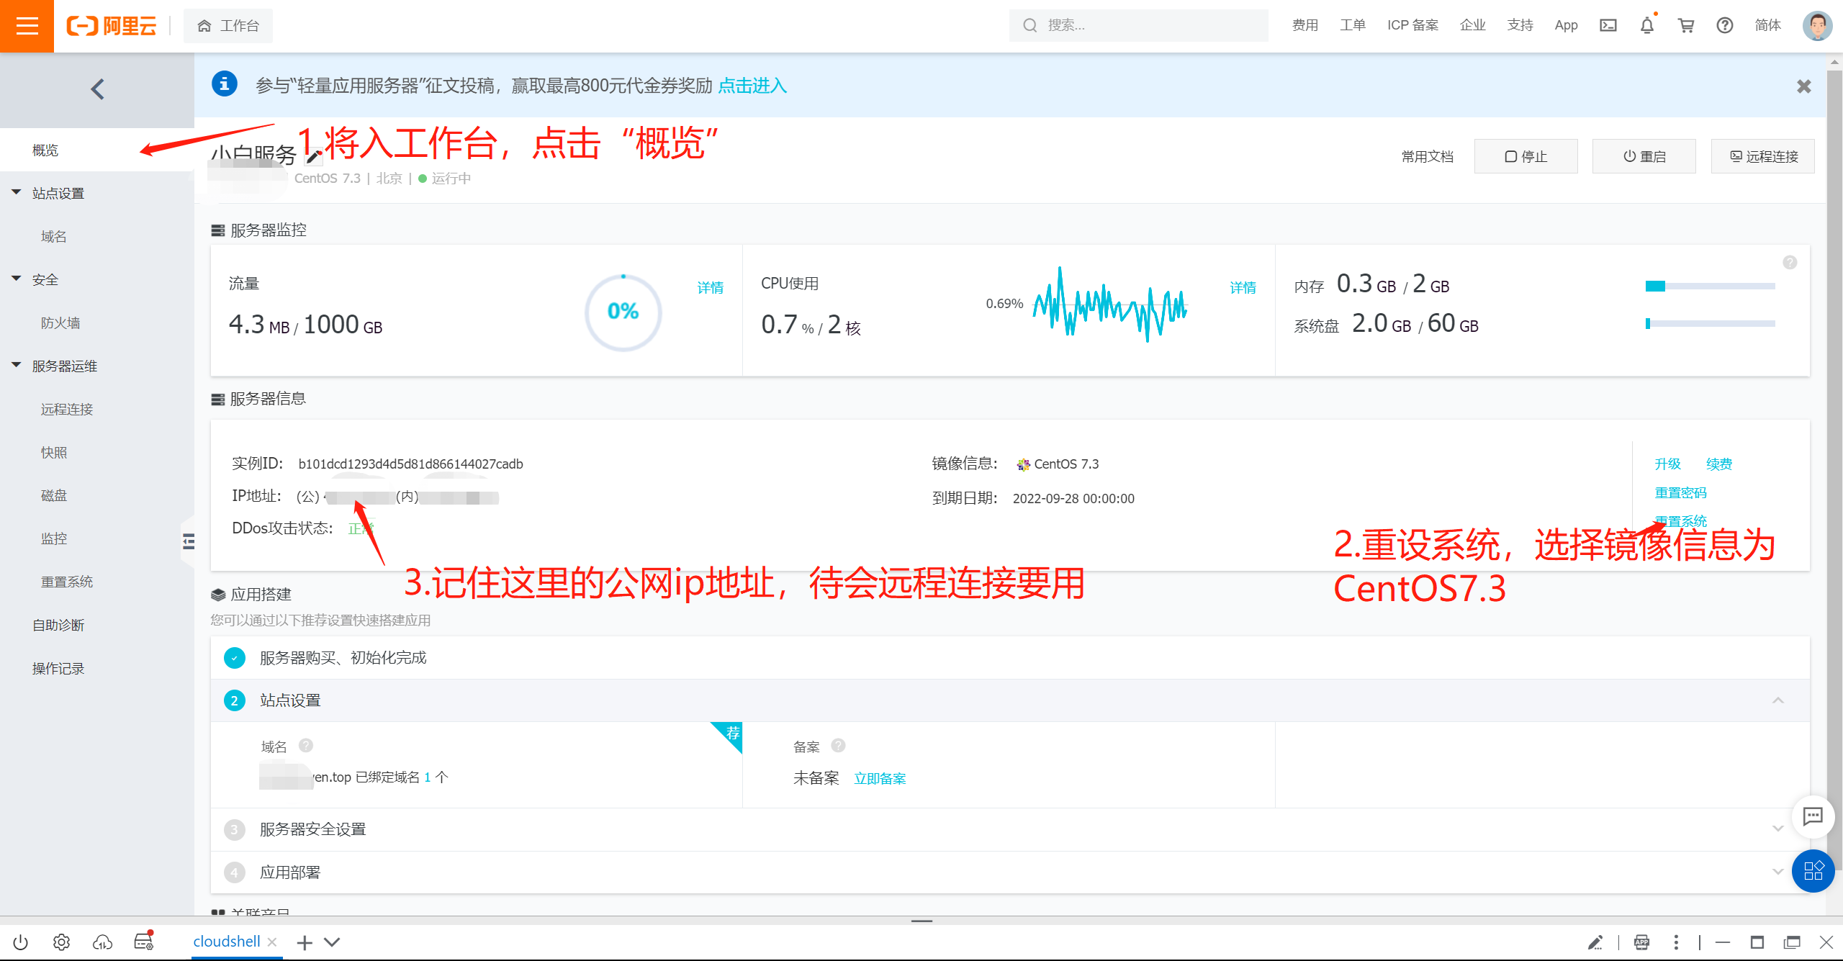This screenshot has width=1843, height=961.
Task: Click the traffic 0% gauge circle
Action: pyautogui.click(x=623, y=312)
